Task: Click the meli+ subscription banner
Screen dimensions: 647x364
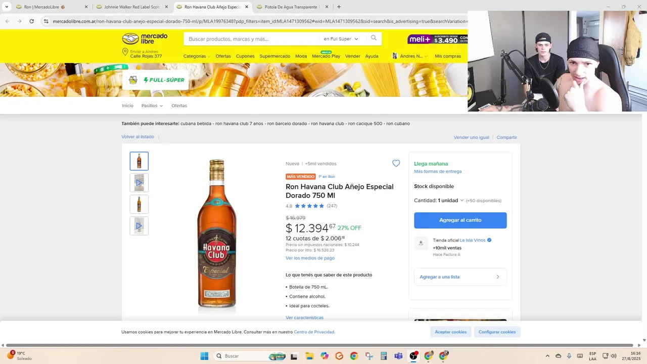Action: coord(437,39)
